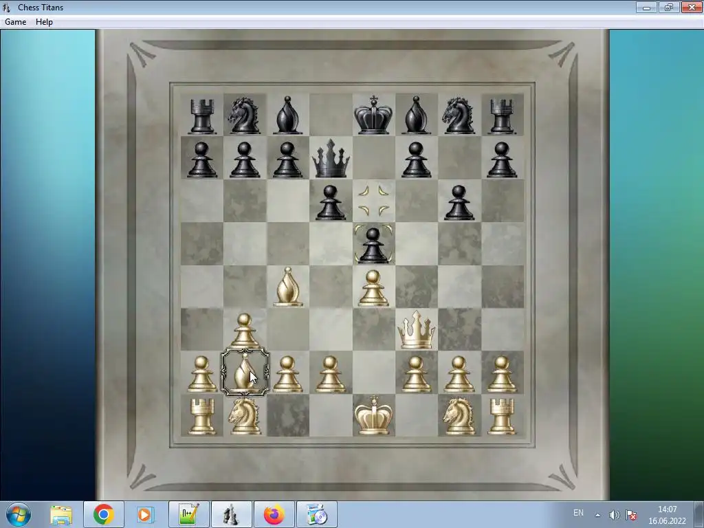Click the black bishop on f8
This screenshot has width=704, height=528.
click(x=416, y=115)
